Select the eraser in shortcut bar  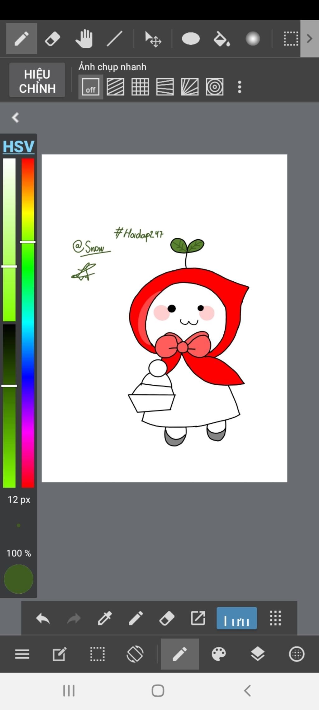pos(167,618)
